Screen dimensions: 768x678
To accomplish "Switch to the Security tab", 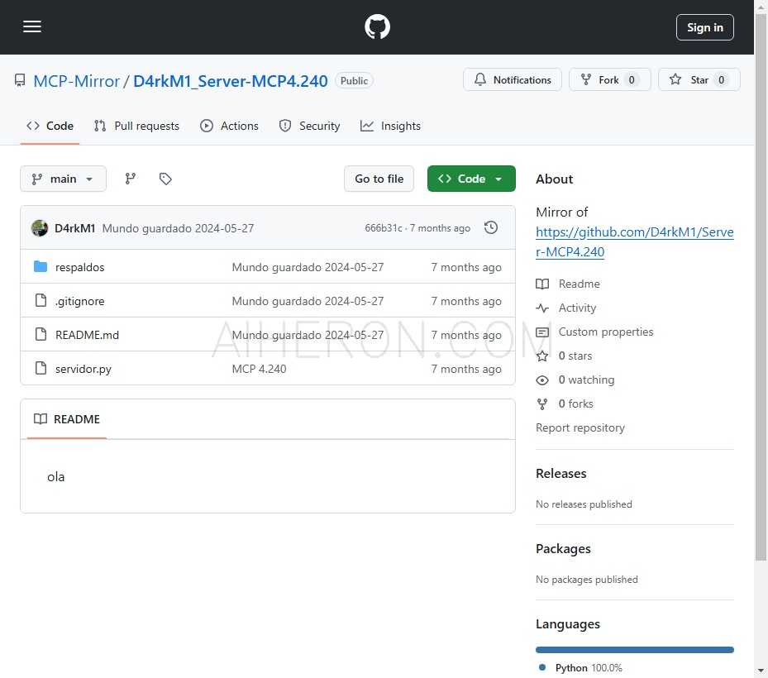I will click(309, 126).
